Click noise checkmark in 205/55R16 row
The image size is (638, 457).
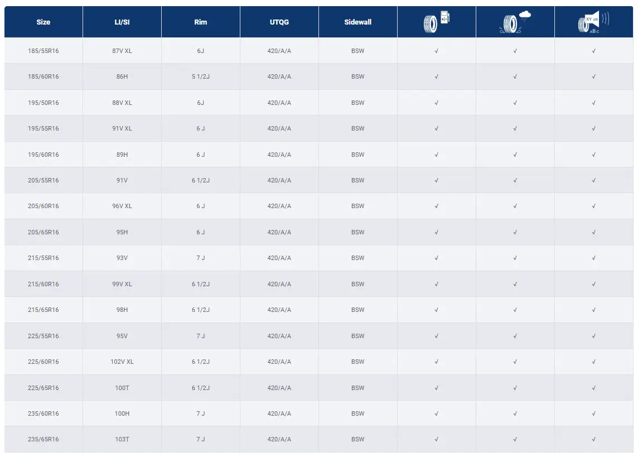[x=593, y=180]
